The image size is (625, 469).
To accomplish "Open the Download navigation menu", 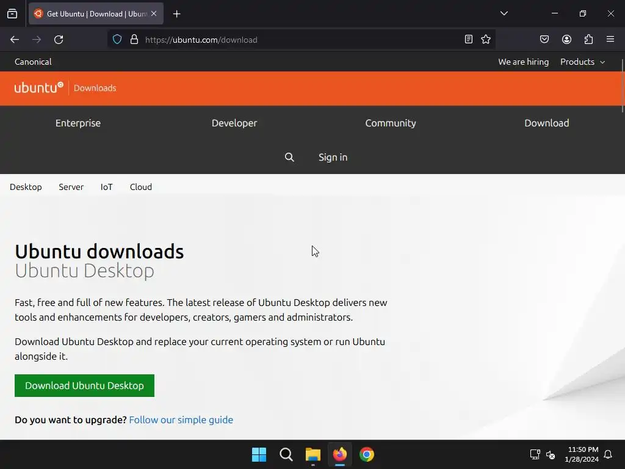I will [x=547, y=123].
